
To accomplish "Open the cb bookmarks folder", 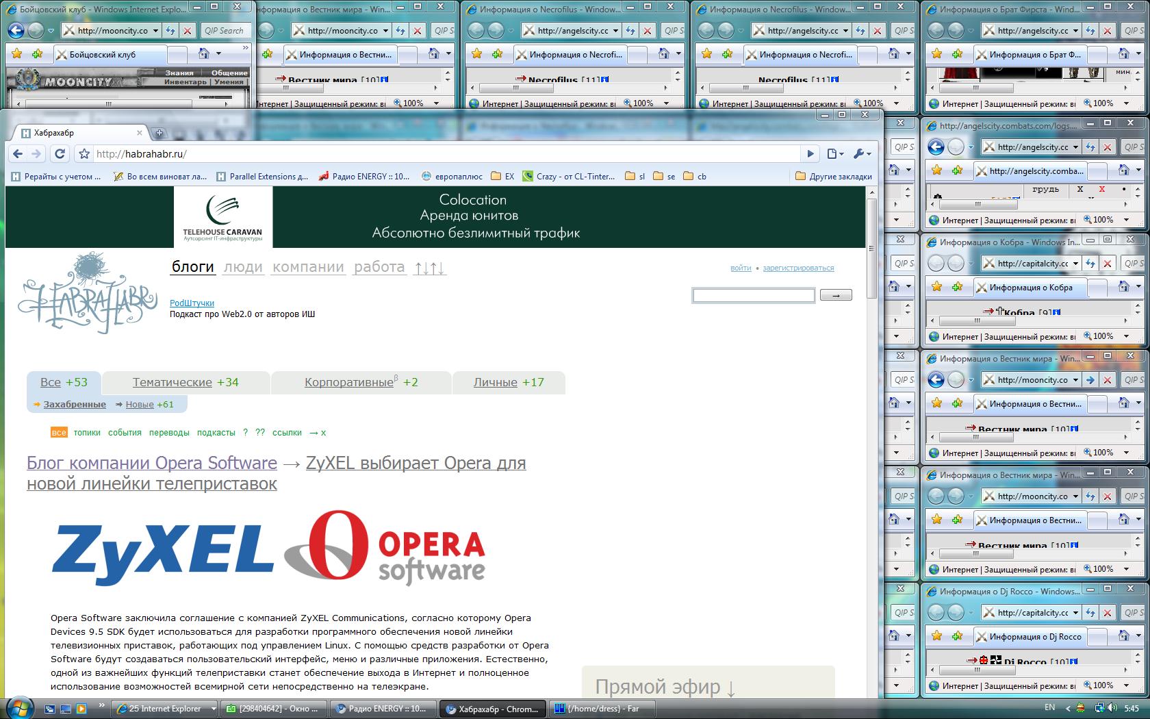I will (x=695, y=177).
